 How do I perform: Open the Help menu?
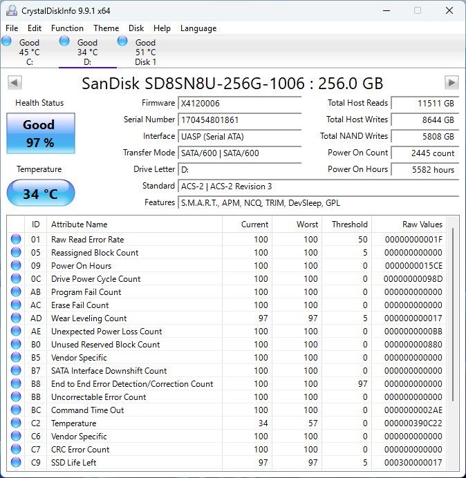click(162, 28)
